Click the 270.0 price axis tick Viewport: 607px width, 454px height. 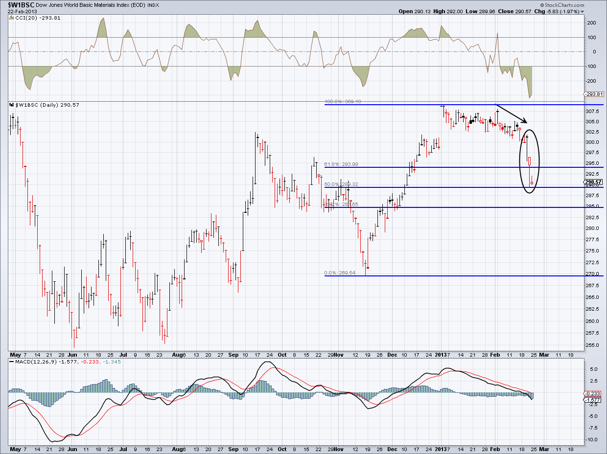[x=593, y=274]
